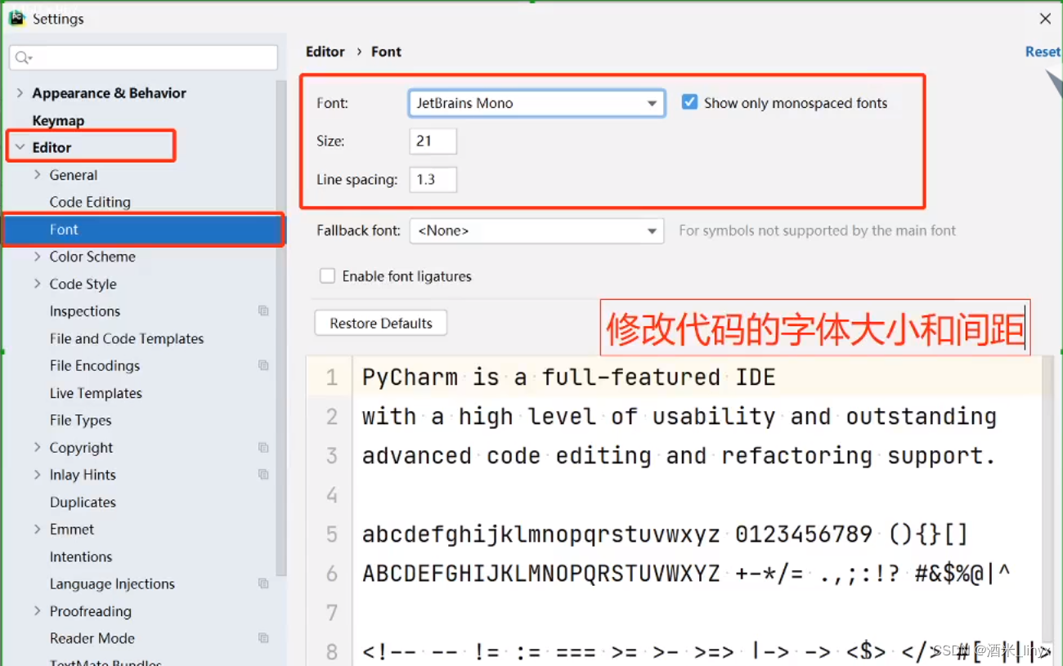
Task: Enable font ligatures checkbox
Action: (x=327, y=276)
